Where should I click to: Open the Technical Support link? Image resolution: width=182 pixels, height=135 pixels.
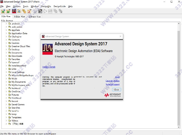(113, 84)
